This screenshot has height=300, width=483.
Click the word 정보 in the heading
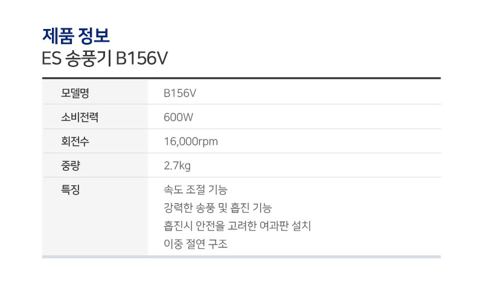(94, 36)
